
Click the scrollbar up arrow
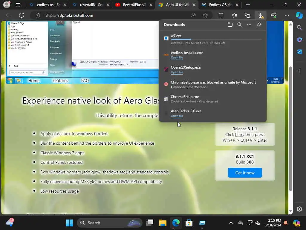[290, 25]
